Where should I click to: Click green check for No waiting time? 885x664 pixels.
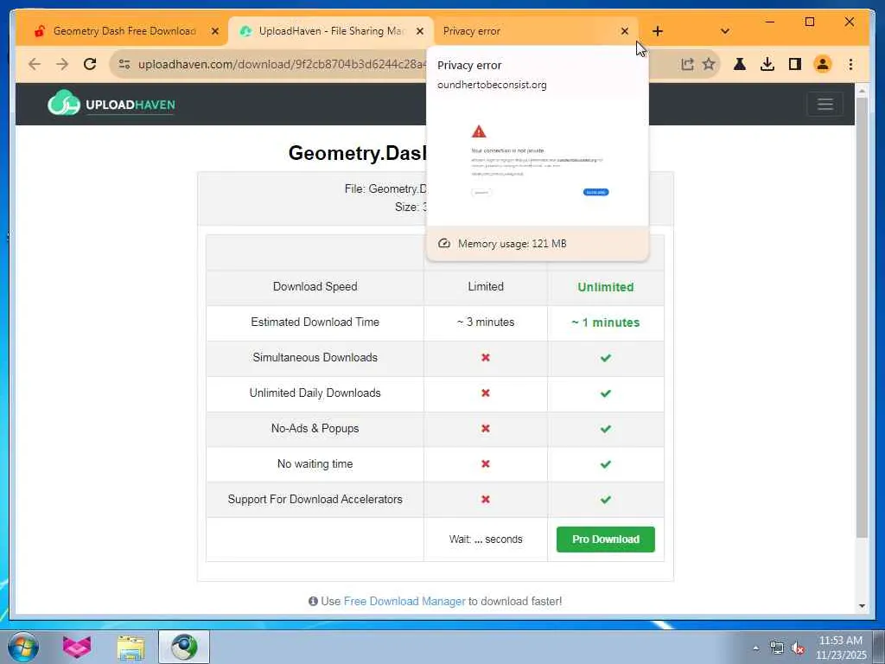click(606, 464)
